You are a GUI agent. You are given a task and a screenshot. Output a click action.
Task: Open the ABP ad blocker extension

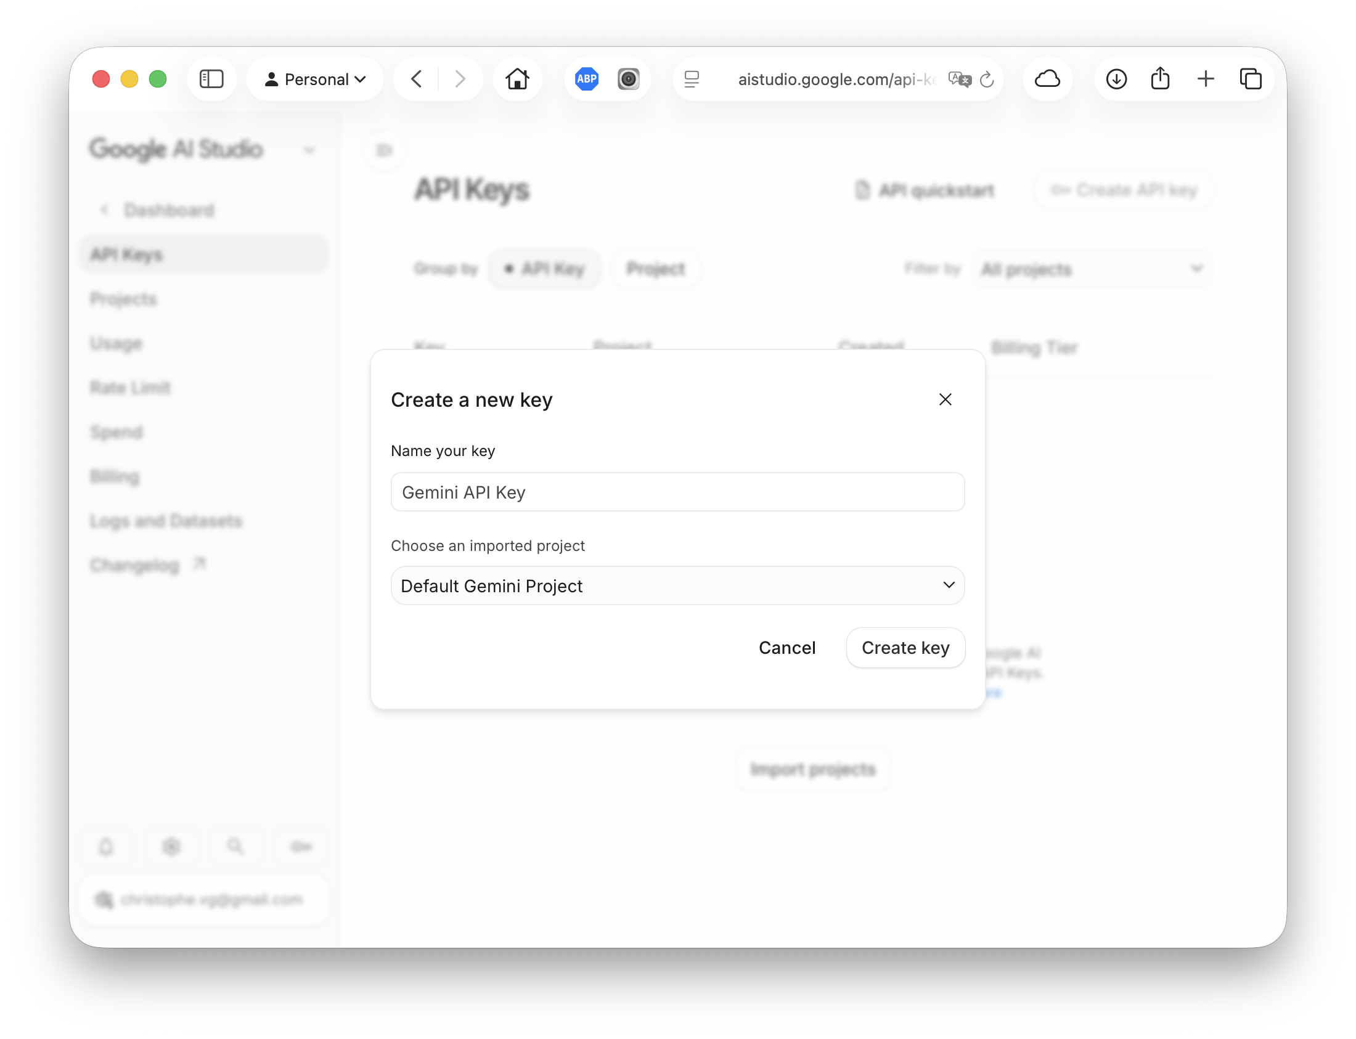[x=586, y=79]
